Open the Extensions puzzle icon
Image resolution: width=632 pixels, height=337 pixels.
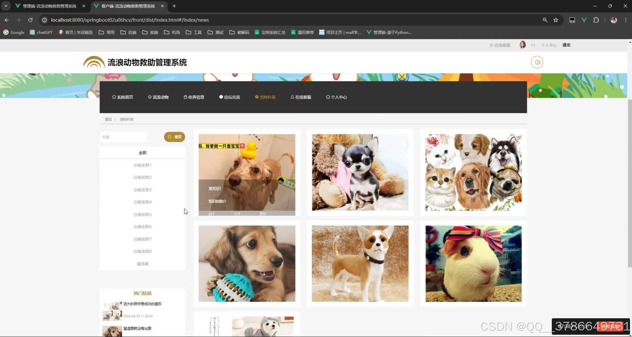(596, 20)
